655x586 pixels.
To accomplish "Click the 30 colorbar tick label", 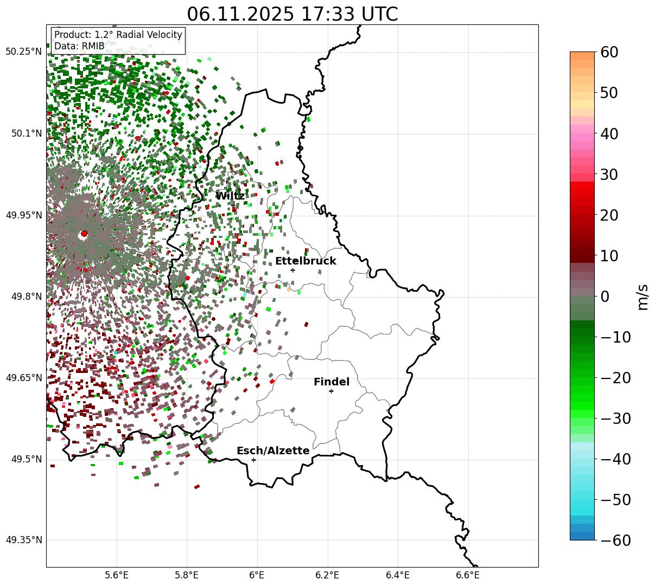I will (611, 175).
